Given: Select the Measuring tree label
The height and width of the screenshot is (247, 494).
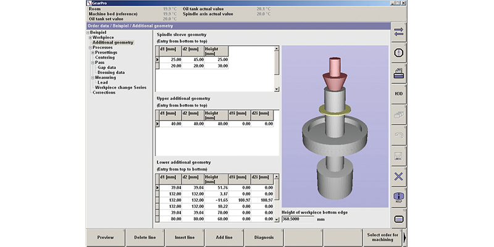Looking at the screenshot, I should click(x=106, y=78).
